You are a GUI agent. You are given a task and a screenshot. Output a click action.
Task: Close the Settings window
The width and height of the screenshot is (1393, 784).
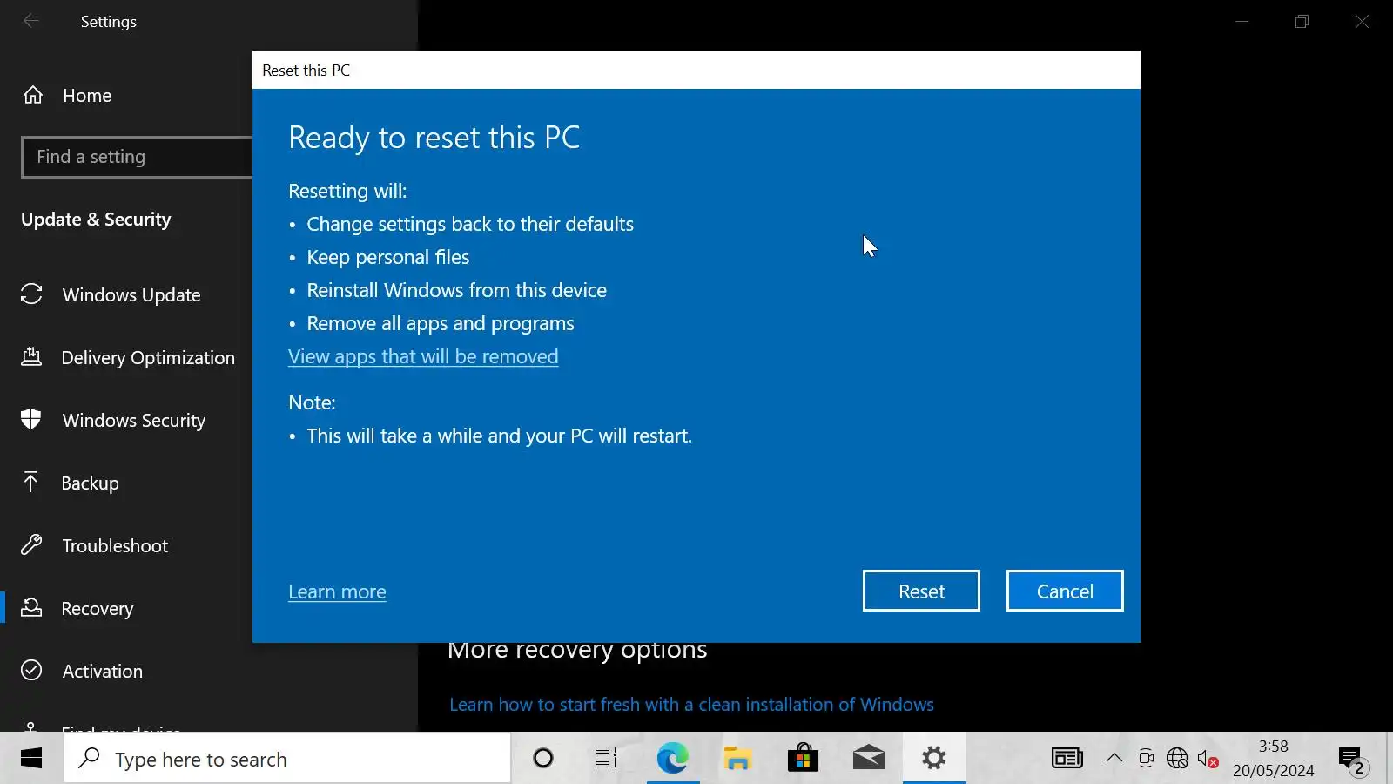click(x=1363, y=21)
